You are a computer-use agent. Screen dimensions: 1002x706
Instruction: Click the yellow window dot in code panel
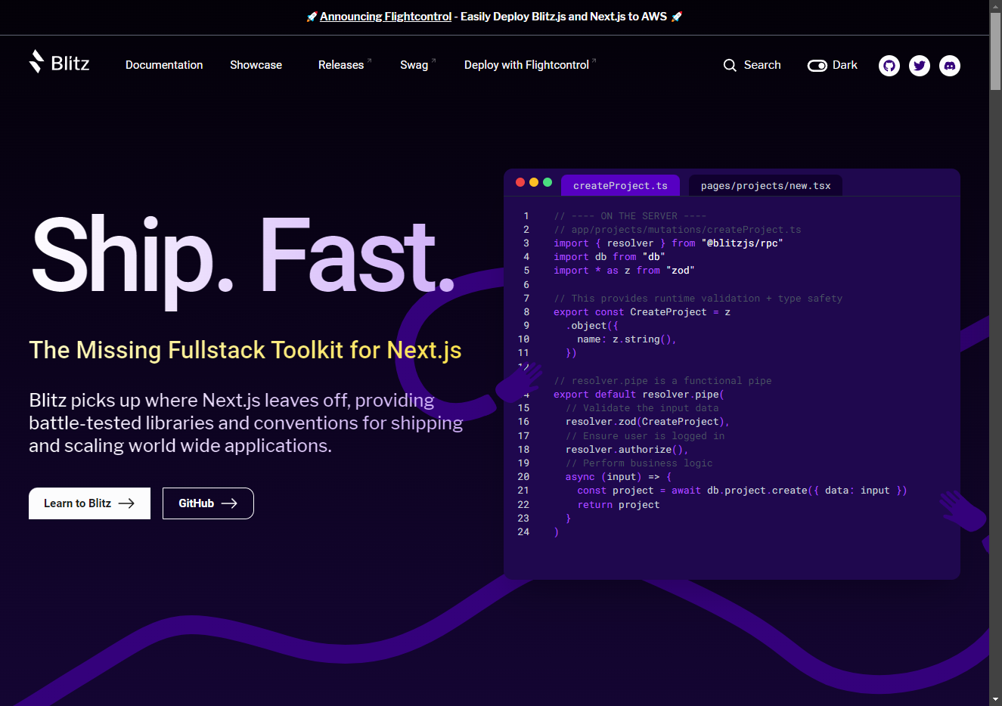534,182
